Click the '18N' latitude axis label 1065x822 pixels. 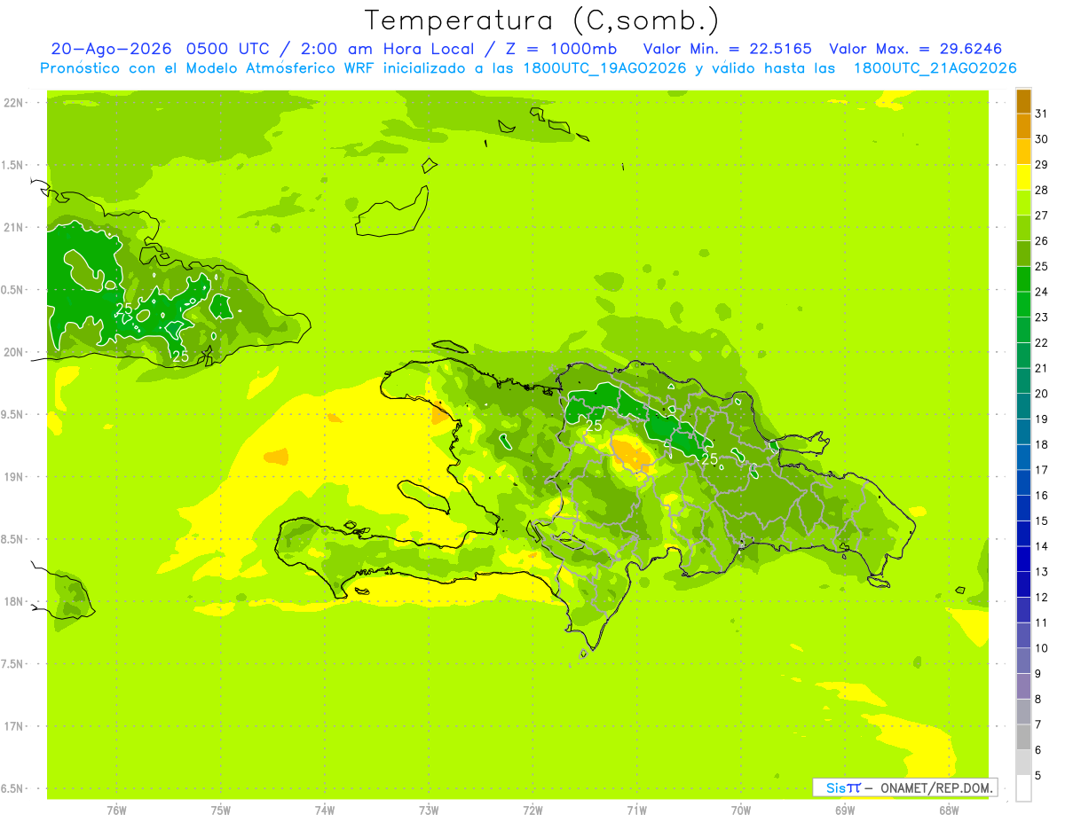(13, 601)
